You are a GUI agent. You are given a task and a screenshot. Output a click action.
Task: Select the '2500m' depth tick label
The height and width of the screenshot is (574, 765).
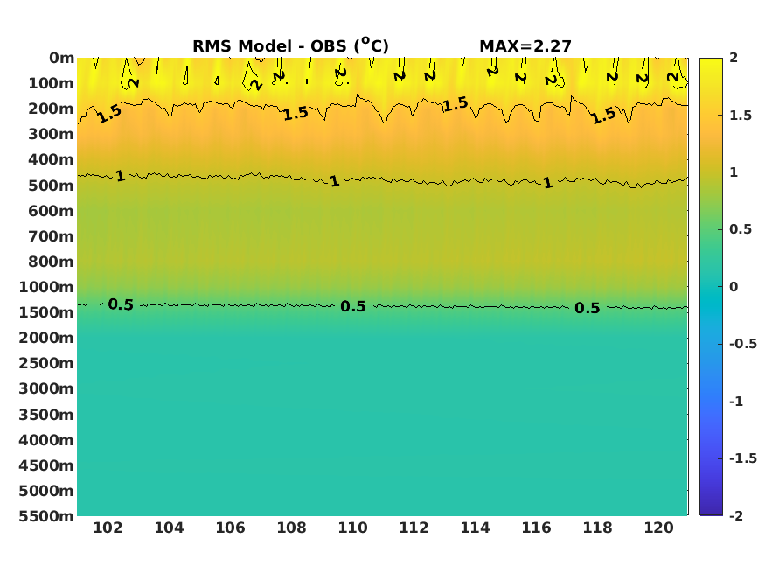point(46,364)
